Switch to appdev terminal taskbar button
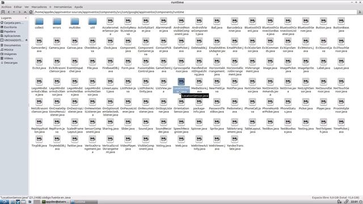This screenshot has width=363, height=204. 56,202
